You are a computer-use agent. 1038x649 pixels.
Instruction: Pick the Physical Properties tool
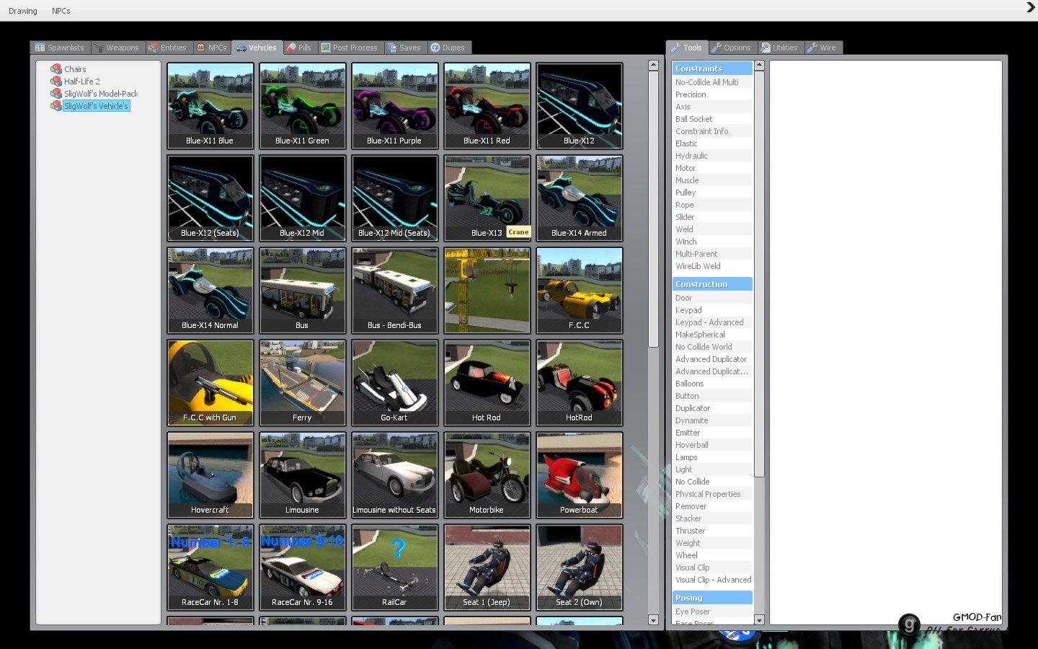tap(712, 494)
